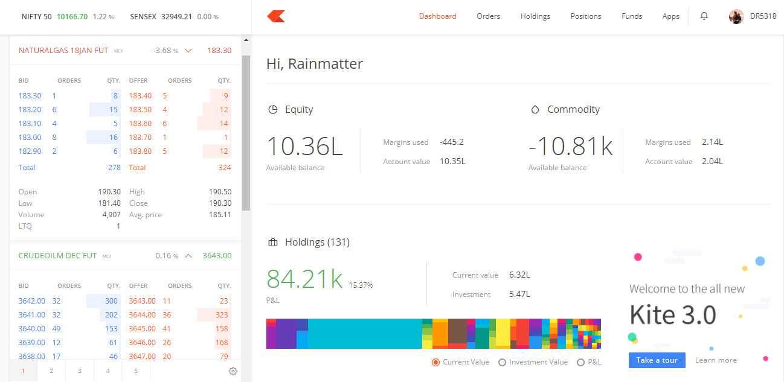
Task: Click the marketwatch vertical scrollbar
Action: pyautogui.click(x=246, y=133)
